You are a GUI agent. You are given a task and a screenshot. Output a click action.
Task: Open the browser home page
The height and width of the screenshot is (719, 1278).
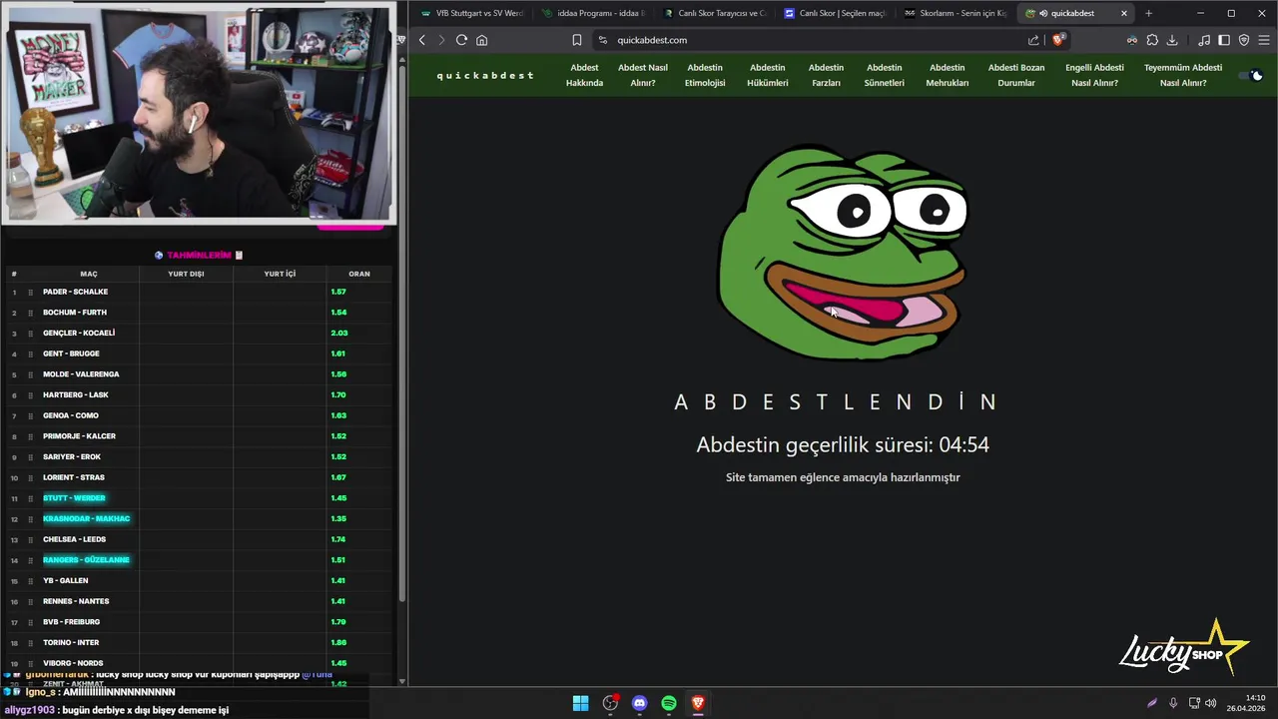[x=481, y=40]
